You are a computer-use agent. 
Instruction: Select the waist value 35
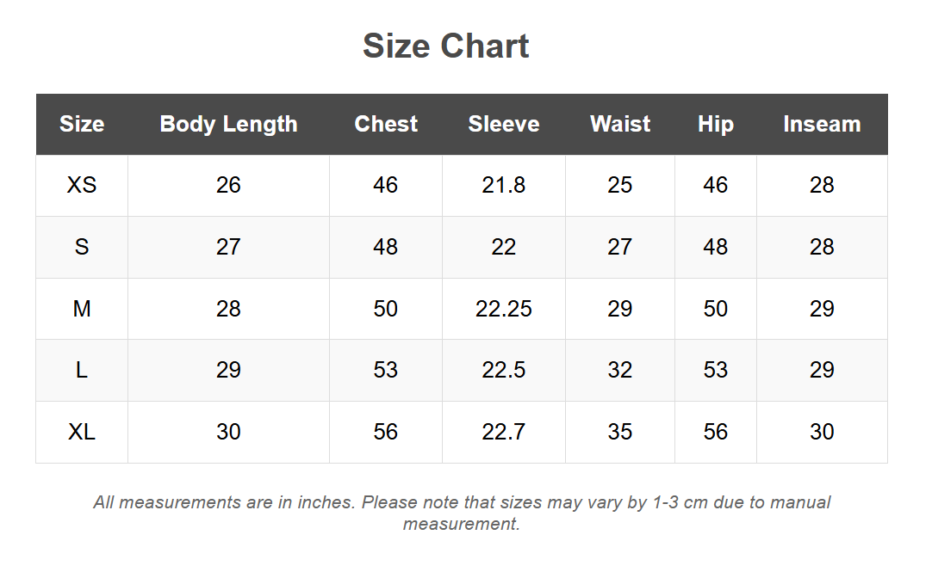pyautogui.click(x=620, y=432)
